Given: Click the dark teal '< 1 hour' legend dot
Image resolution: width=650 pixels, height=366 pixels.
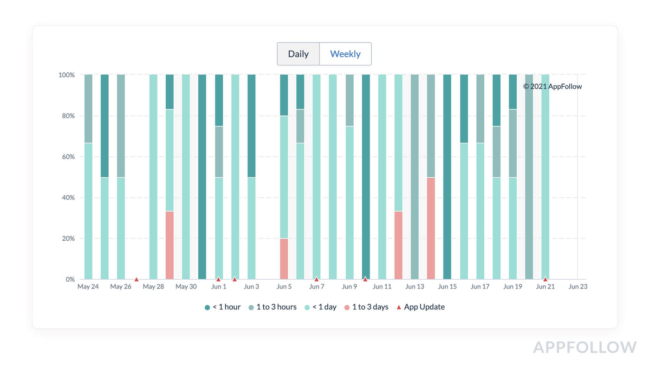Looking at the screenshot, I should [207, 307].
